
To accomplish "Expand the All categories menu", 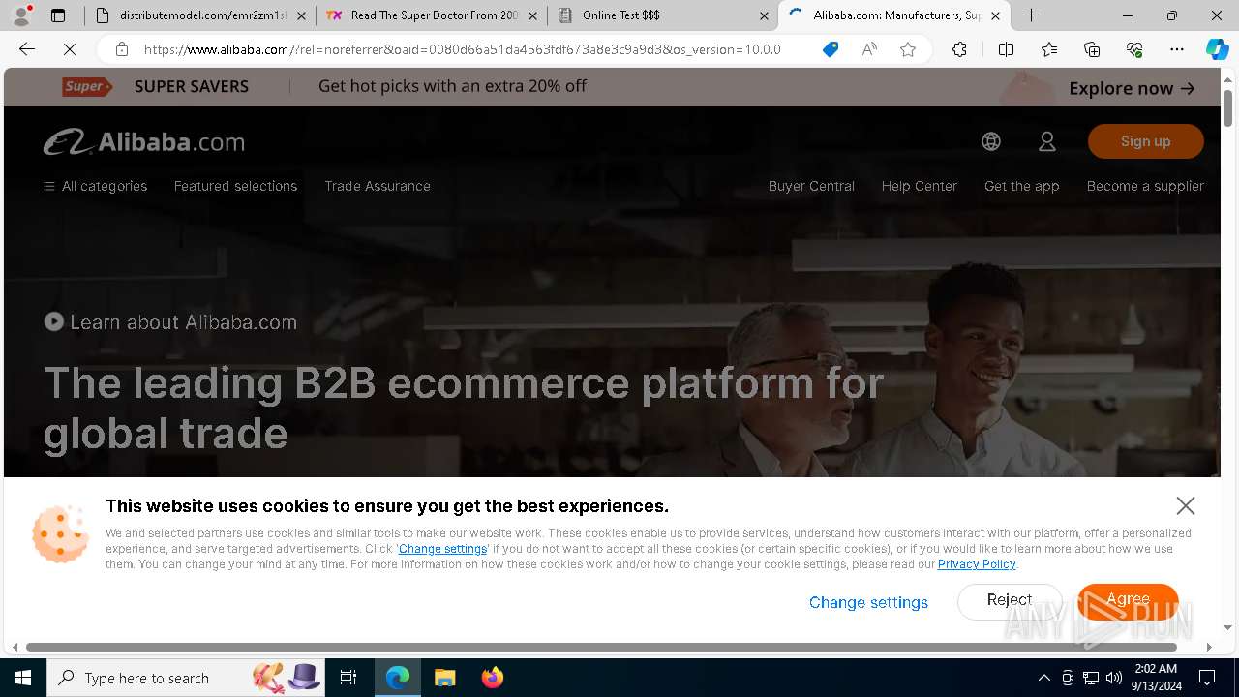I will 96,186.
